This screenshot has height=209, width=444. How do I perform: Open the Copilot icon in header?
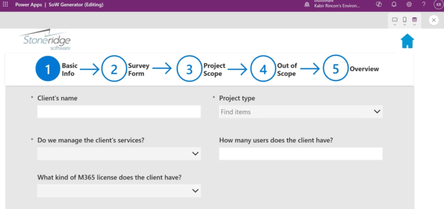point(379,4)
